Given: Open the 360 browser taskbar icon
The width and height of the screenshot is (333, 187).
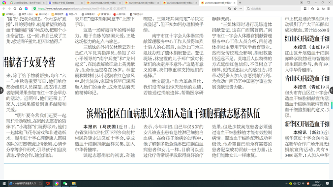Looking at the screenshot, I should click(57, 184).
